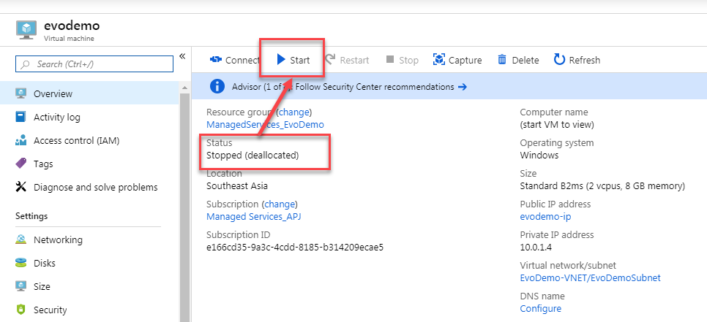This screenshot has width=707, height=322.
Task: Start the virtual machine
Action: coord(293,60)
